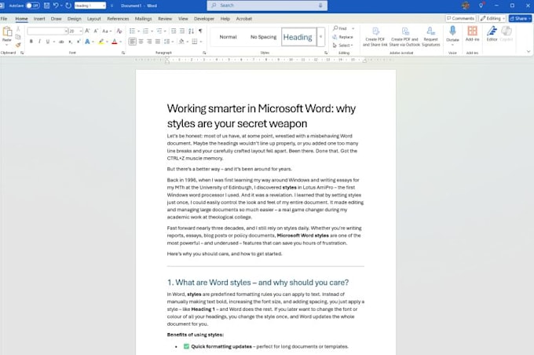Click the Search box in title bar

coord(267,5)
